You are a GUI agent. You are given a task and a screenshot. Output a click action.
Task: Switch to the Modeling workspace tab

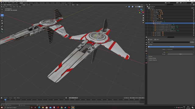tap(26, 3)
